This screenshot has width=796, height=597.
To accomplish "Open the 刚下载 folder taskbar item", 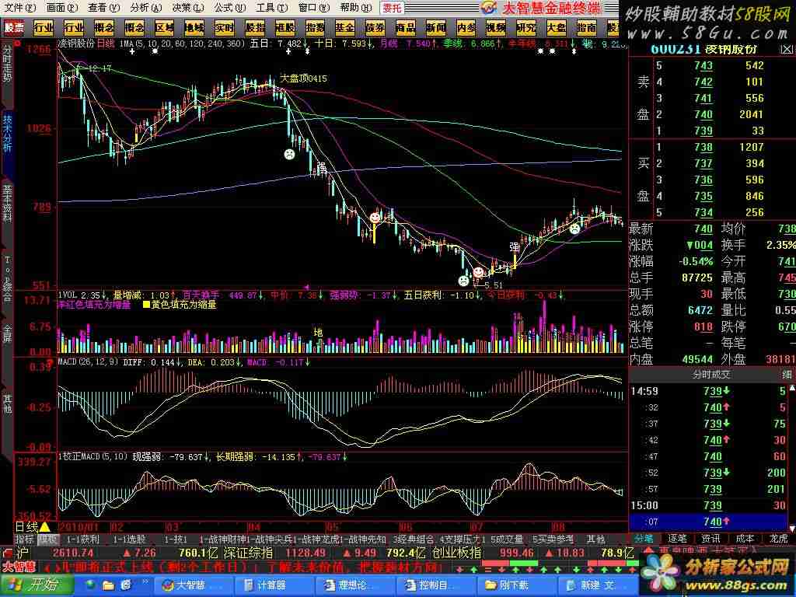I will (x=517, y=585).
